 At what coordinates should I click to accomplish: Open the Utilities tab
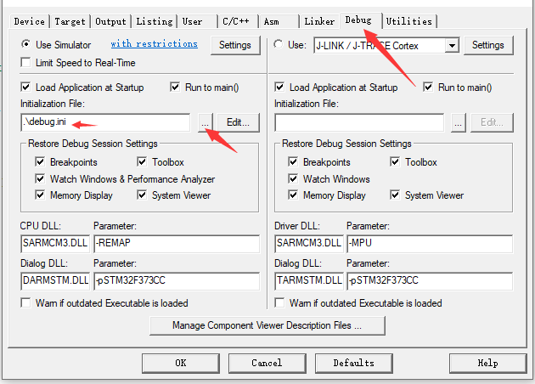[409, 21]
